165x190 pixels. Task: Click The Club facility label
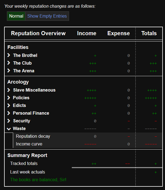[x=22, y=63]
